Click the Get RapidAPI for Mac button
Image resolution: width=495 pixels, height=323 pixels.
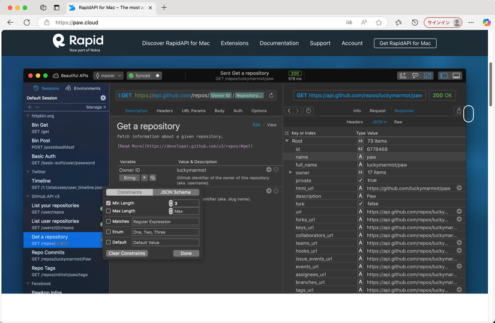click(405, 43)
